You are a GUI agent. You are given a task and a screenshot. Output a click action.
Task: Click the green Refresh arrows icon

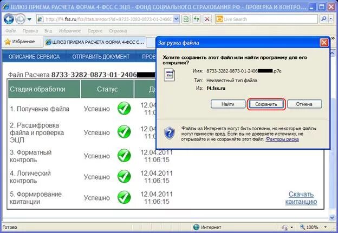(x=197, y=19)
